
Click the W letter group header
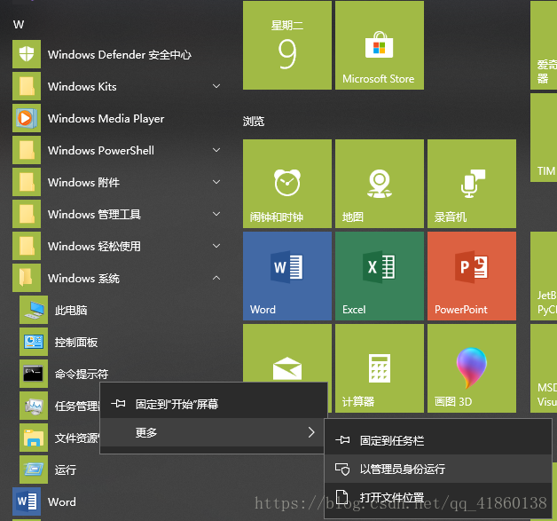19,25
